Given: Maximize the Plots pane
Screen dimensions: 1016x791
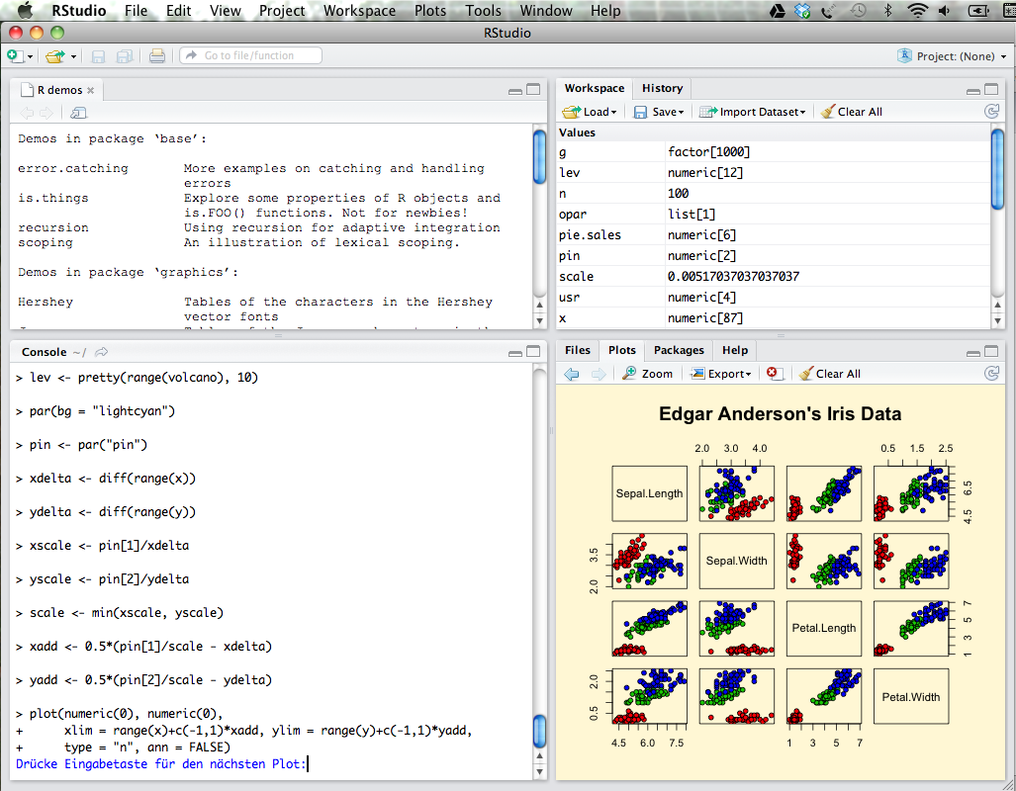Looking at the screenshot, I should (991, 351).
